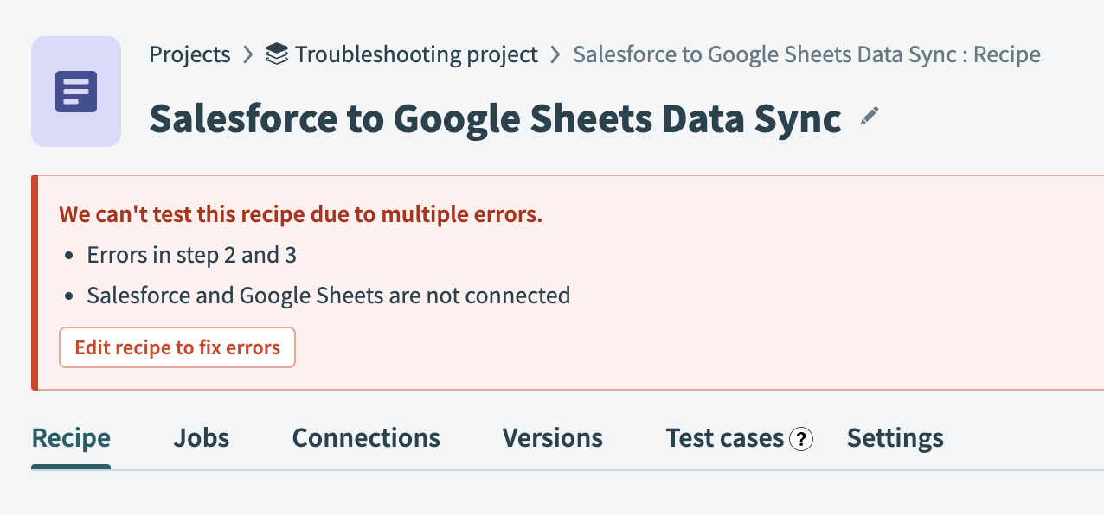Go to Projects in the breadcrumb
The height and width of the screenshot is (515, 1104).
[x=189, y=54]
